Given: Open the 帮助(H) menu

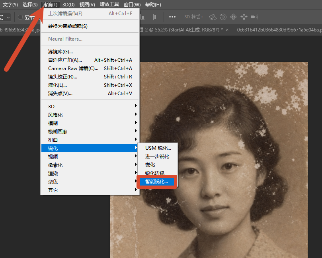Looking at the screenshot, I should point(153,4).
